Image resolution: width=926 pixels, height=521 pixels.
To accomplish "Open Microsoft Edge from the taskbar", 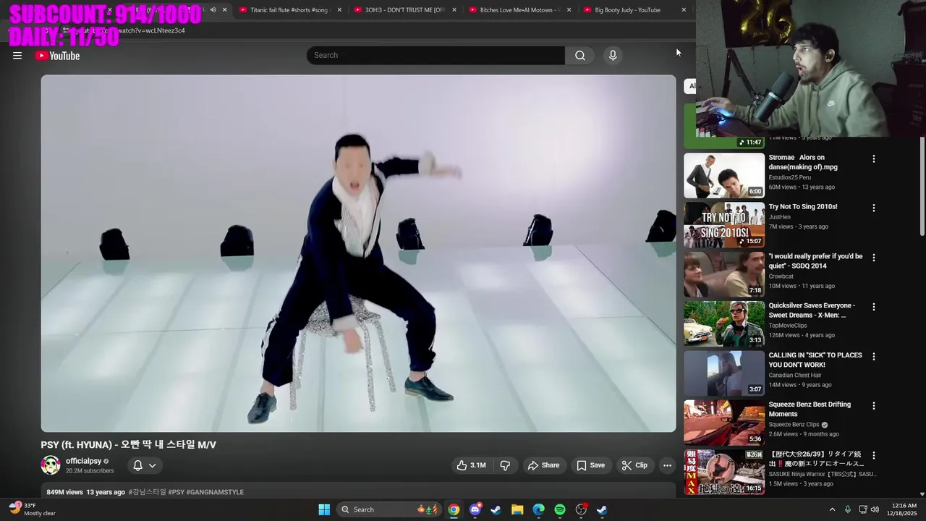I will coord(539,509).
